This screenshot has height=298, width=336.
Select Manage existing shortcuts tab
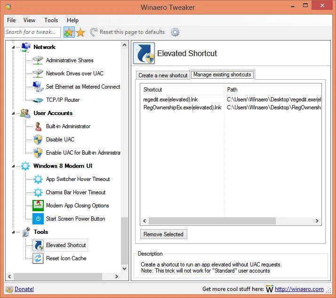pos(222,74)
